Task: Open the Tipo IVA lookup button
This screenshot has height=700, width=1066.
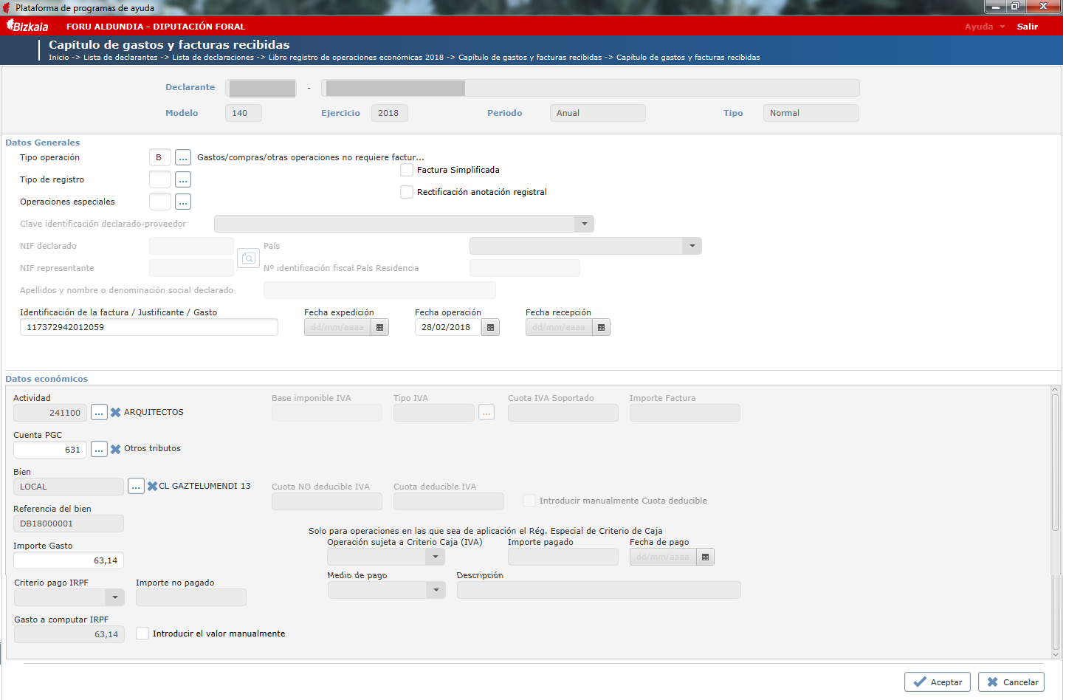Action: pos(486,413)
